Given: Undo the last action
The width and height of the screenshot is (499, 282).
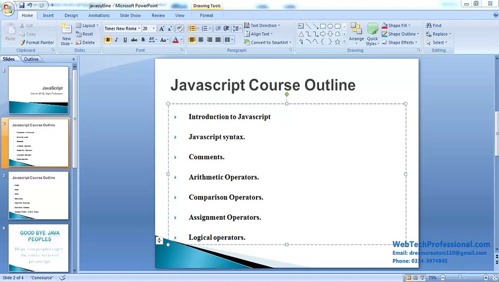Looking at the screenshot, I should (30, 5).
